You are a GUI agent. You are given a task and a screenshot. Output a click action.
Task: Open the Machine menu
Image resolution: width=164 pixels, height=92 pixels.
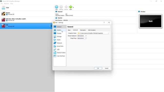coord(6,4)
